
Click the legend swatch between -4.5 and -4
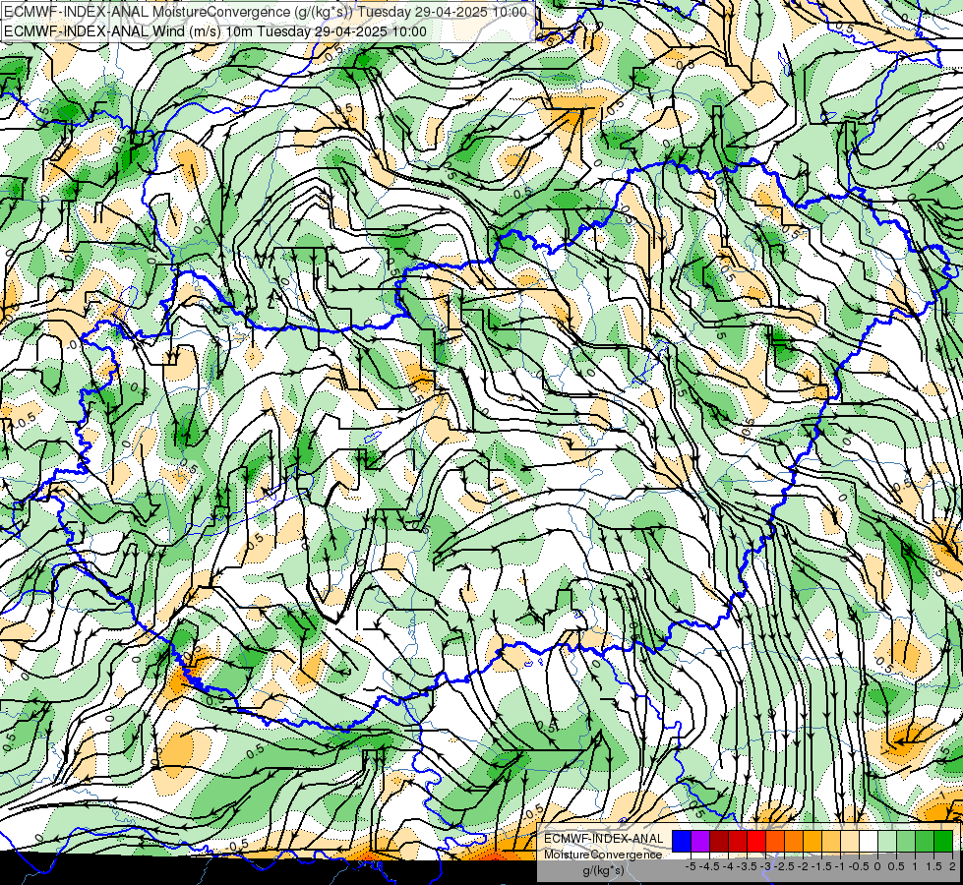(719, 842)
